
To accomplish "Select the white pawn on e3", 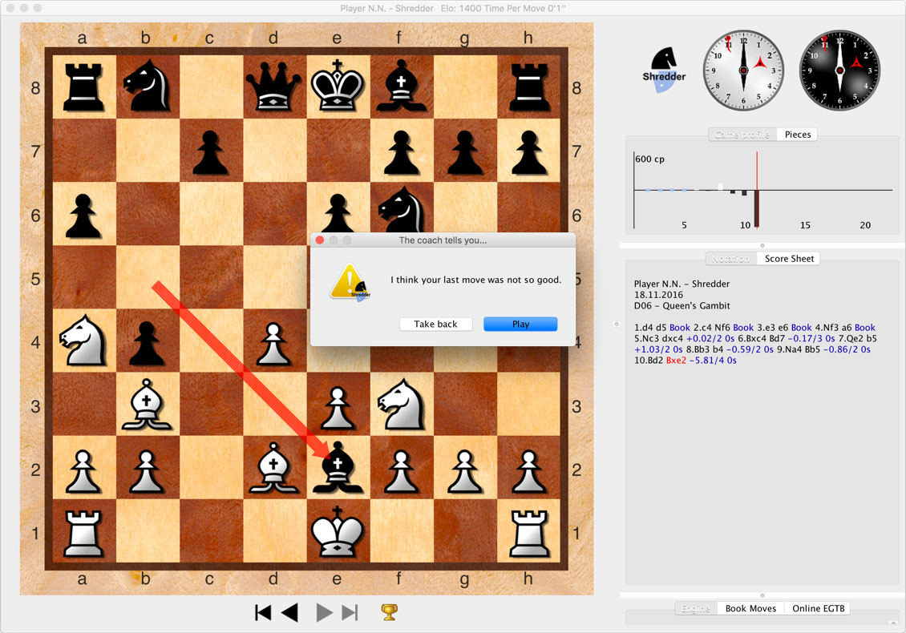I will (x=338, y=408).
